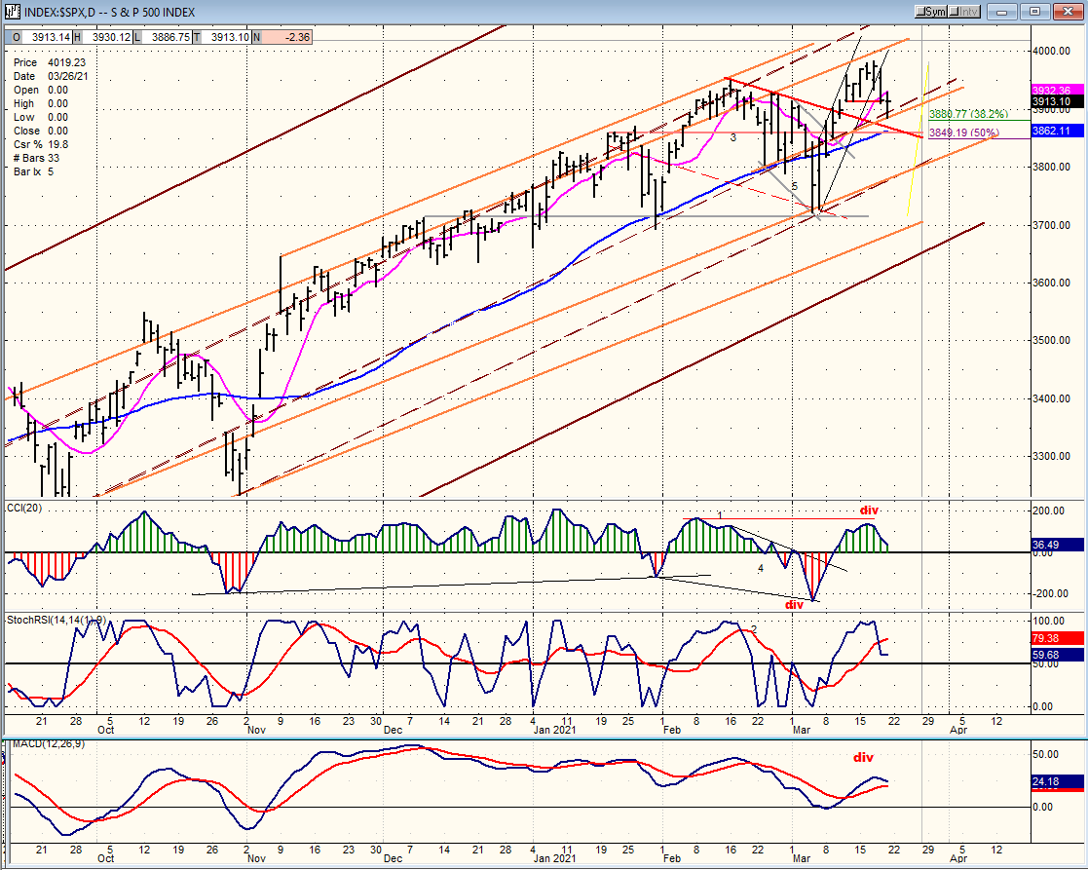This screenshot has height=870, width=1088.
Task: Minimize the $SPX chart window
Action: [1002, 12]
